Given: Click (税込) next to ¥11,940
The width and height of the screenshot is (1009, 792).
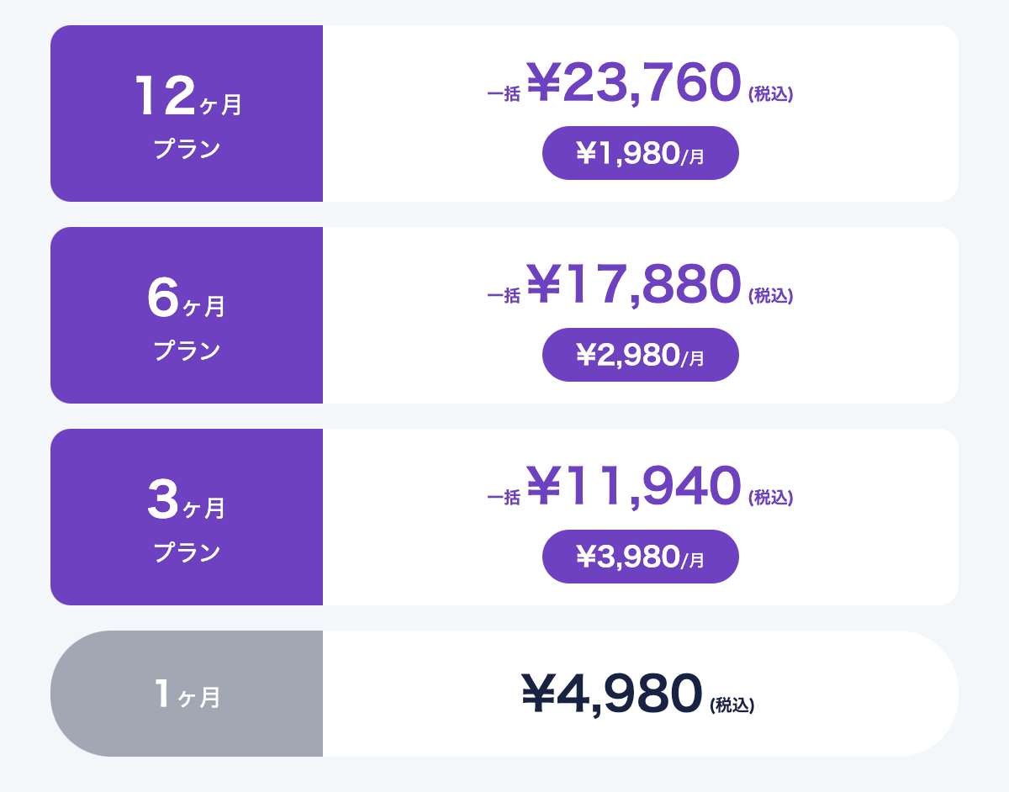Looking at the screenshot, I should click(771, 498).
